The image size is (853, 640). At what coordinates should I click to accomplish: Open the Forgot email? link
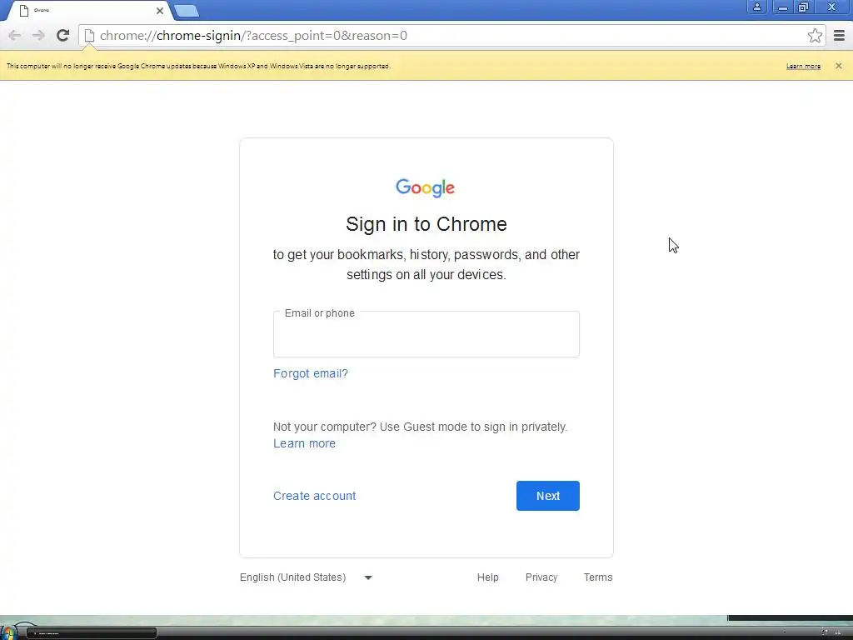click(311, 373)
